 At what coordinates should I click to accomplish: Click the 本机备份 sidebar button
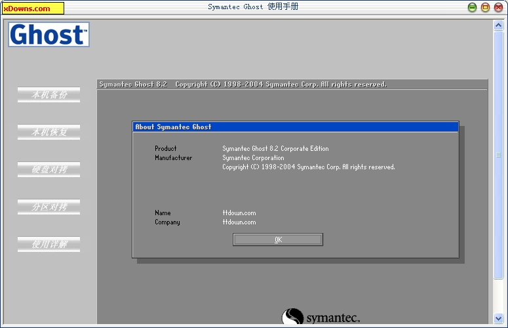pos(49,94)
